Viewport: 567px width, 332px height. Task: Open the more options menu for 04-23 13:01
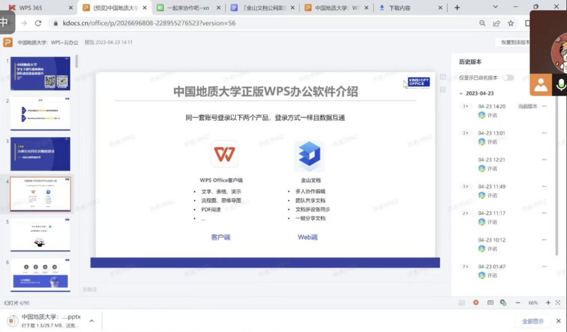tap(544, 133)
